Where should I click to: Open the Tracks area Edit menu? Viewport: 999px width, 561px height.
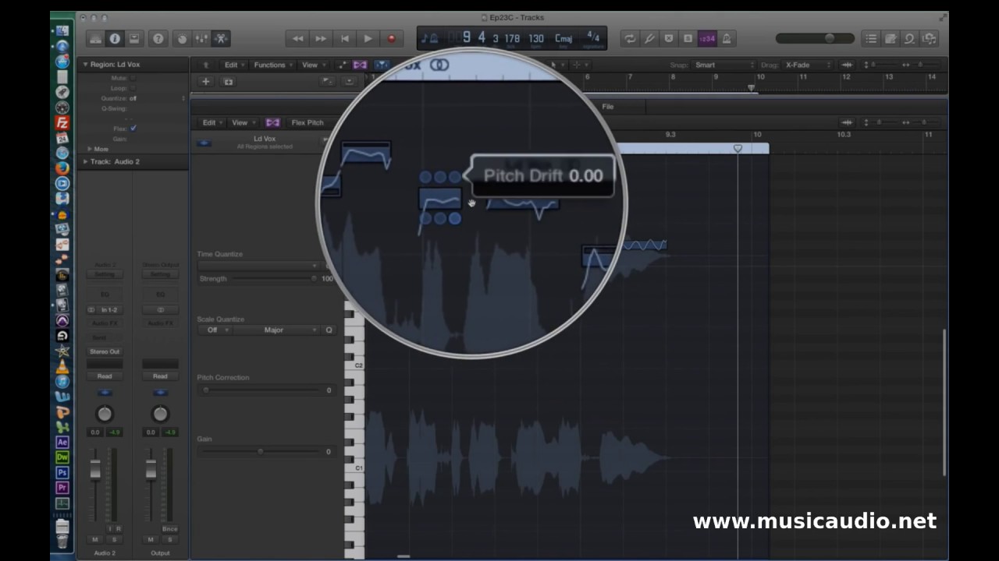pyautogui.click(x=233, y=65)
